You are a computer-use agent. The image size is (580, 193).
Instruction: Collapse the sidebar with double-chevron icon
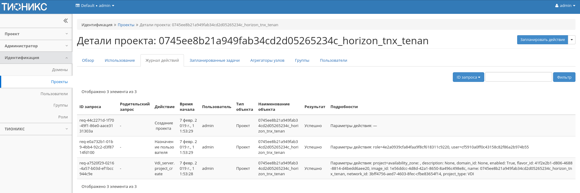pos(66,21)
